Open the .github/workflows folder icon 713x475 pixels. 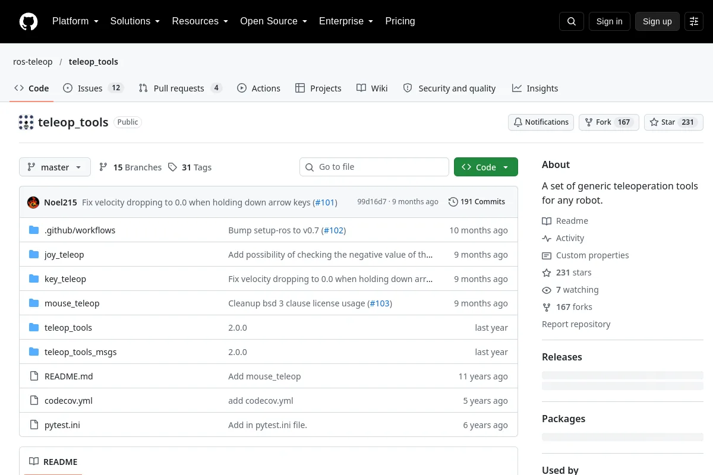click(34, 230)
